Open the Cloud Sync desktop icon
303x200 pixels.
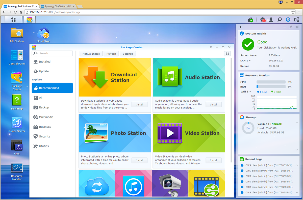coord(43,32)
